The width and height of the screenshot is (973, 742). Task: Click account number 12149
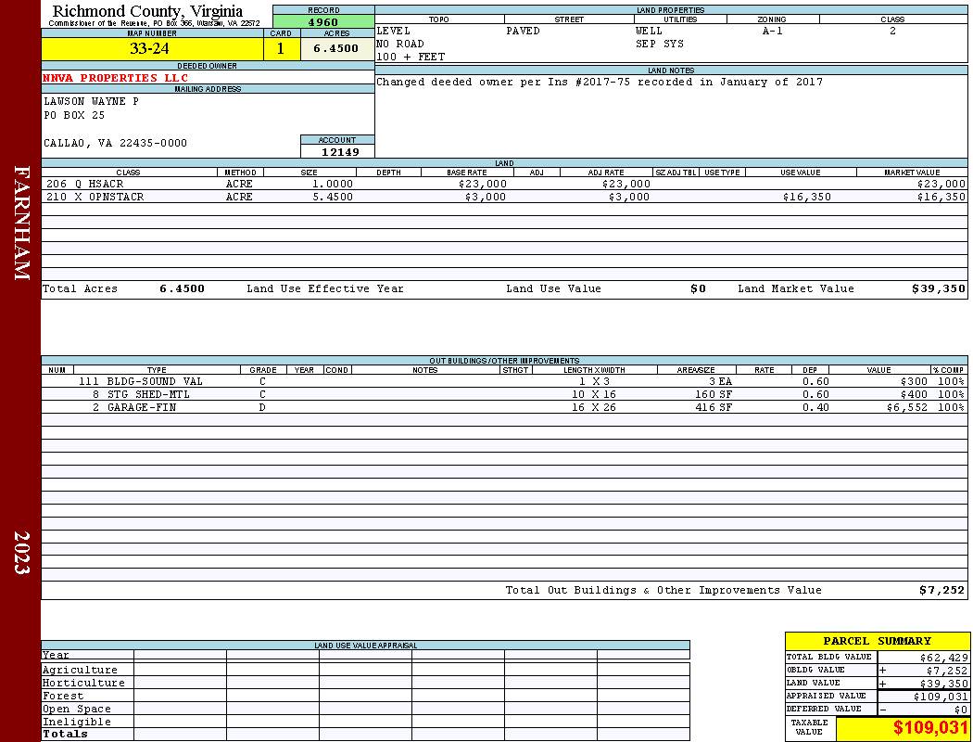pos(339,151)
